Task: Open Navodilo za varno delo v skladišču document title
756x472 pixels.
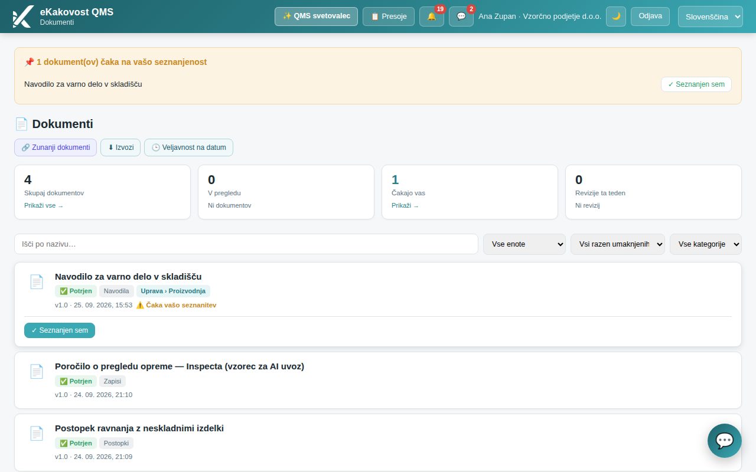Action: point(128,277)
